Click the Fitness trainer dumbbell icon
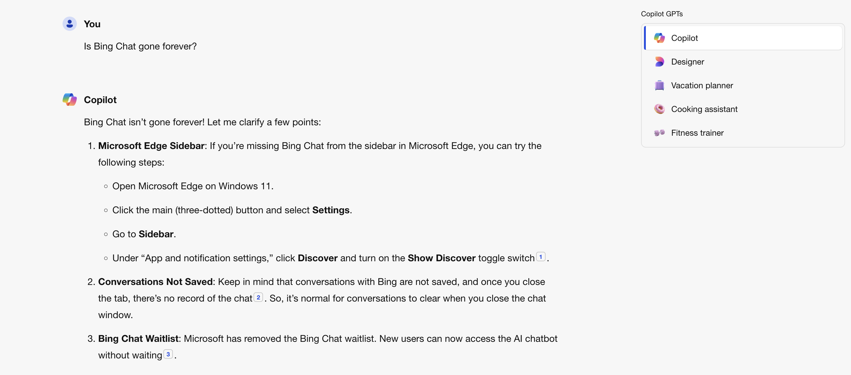The image size is (851, 375). pos(659,133)
